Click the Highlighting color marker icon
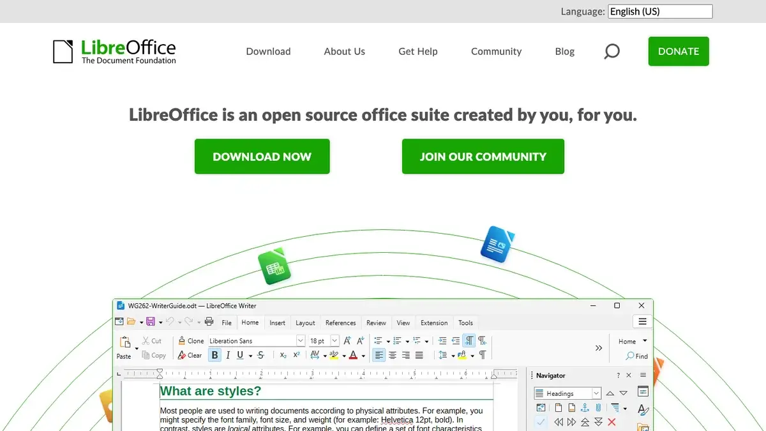This screenshot has width=766, height=431. pos(333,355)
